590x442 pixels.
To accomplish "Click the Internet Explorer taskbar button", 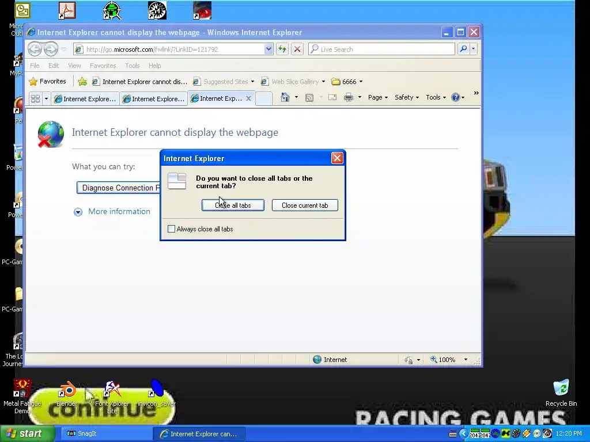I will (x=199, y=434).
